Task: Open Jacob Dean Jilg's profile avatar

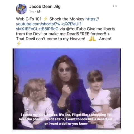Action: (21, 9)
